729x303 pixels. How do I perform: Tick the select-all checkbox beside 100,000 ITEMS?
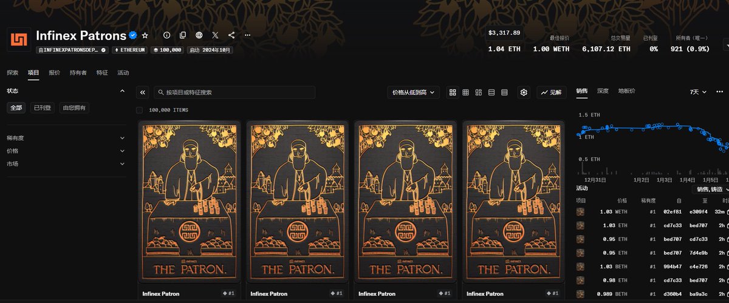point(140,110)
